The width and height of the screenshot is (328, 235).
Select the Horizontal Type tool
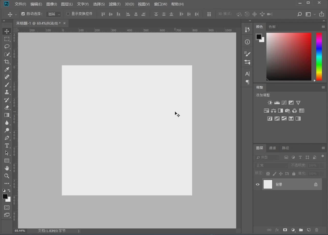pyautogui.click(x=7, y=145)
